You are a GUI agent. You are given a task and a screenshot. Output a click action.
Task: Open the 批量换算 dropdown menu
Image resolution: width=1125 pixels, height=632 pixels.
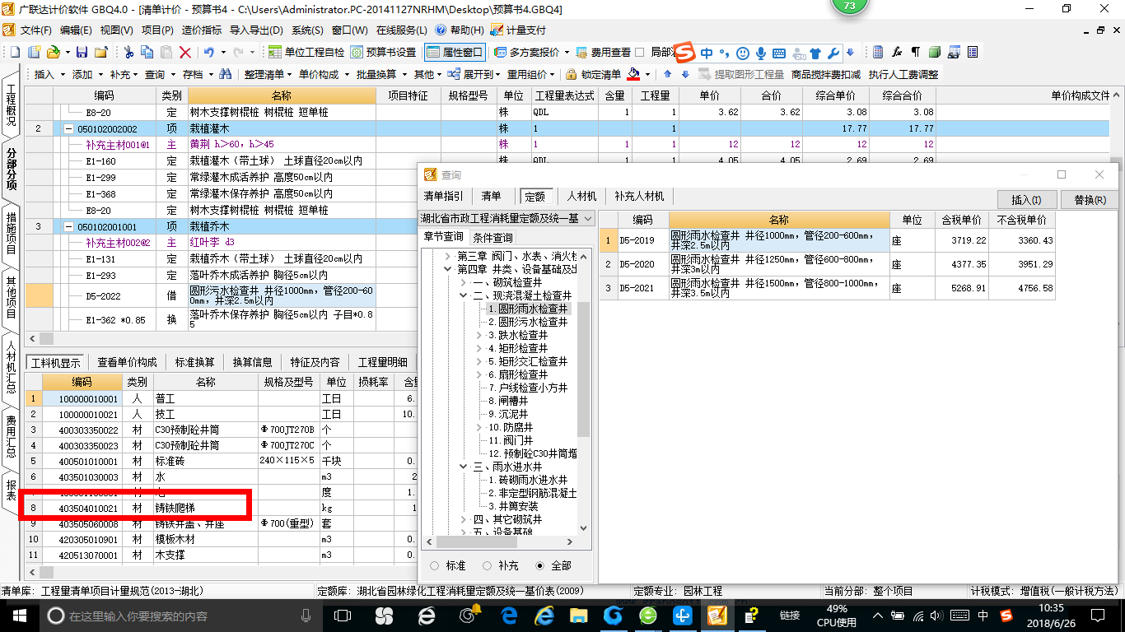coord(380,74)
